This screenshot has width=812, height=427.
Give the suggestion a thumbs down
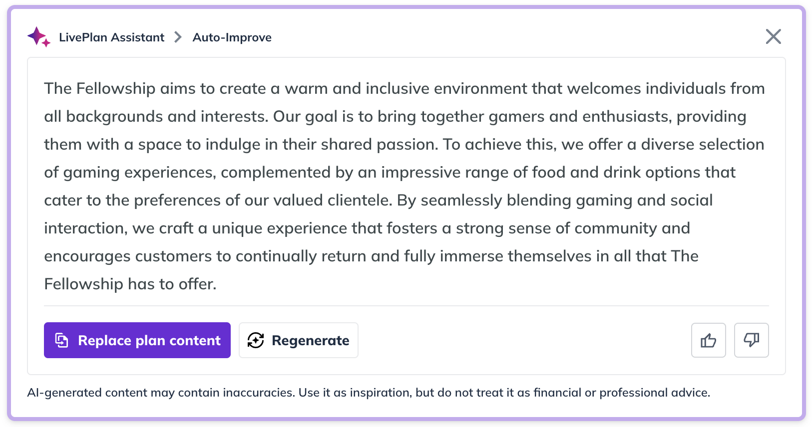click(751, 340)
